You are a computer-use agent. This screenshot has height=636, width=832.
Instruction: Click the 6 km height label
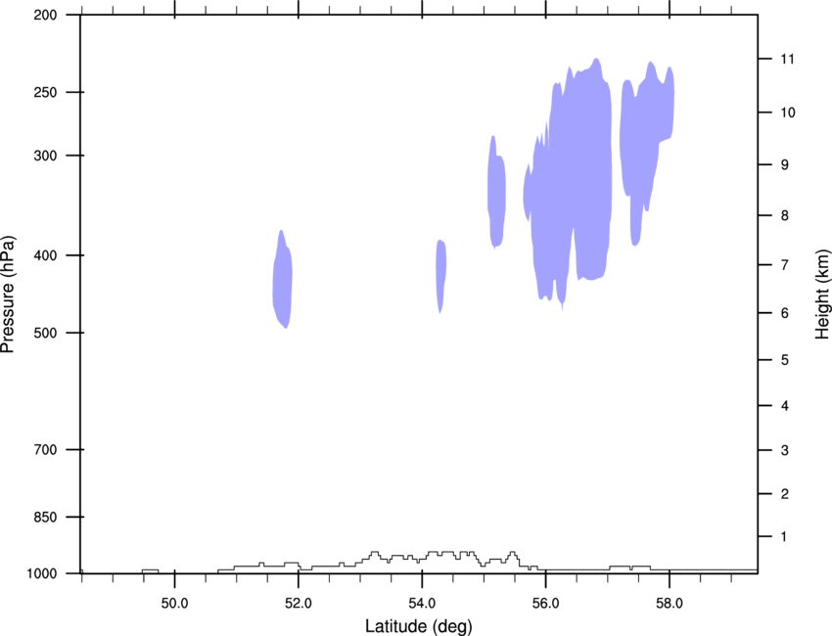point(785,313)
